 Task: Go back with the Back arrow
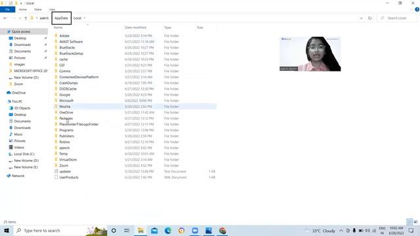pyautogui.click(x=5, y=18)
